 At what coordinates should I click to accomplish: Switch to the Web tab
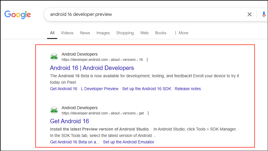(x=144, y=33)
